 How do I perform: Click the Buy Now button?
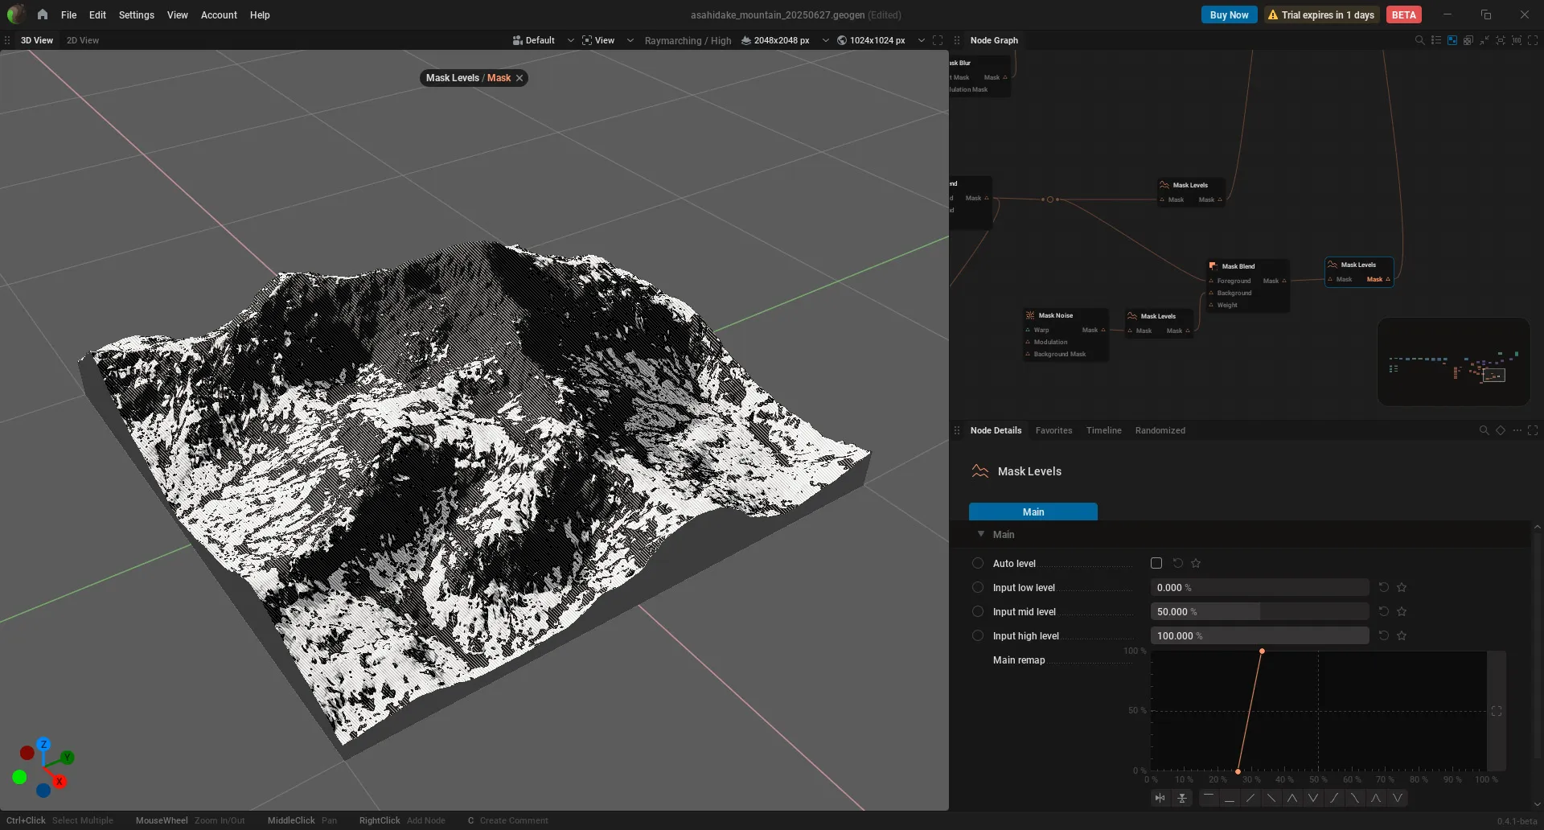(1229, 14)
